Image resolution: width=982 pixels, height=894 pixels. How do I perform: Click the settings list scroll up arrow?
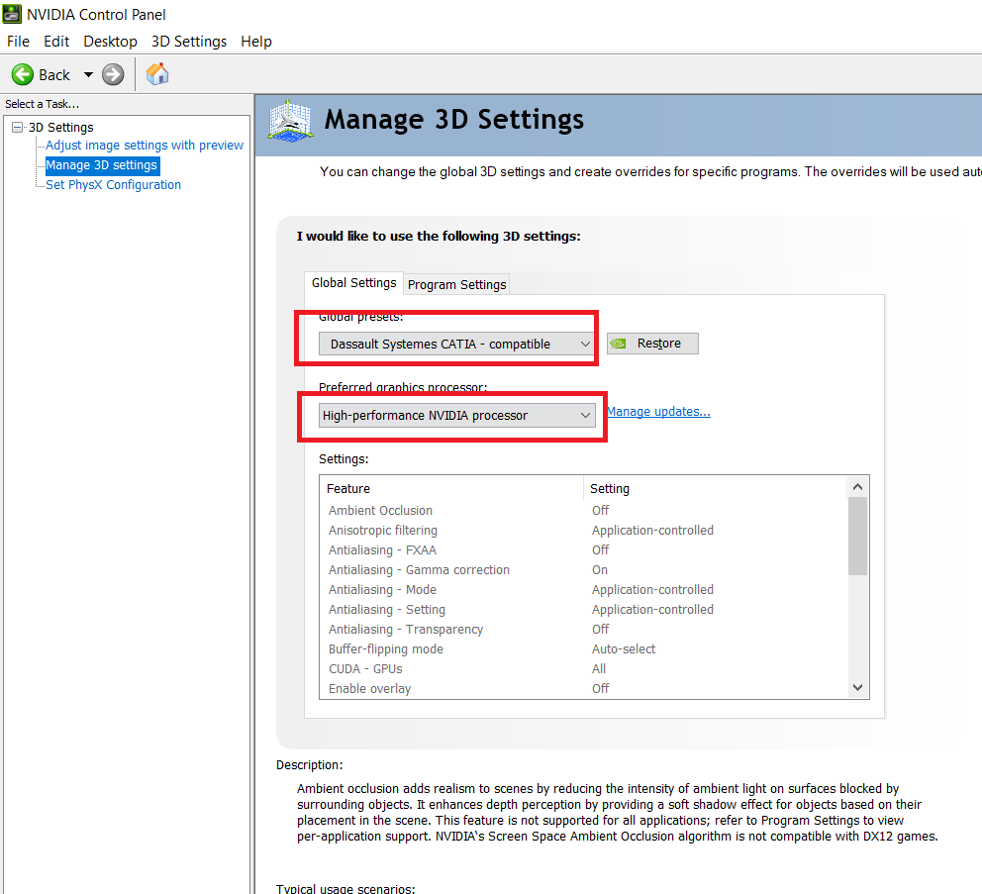pyautogui.click(x=858, y=487)
